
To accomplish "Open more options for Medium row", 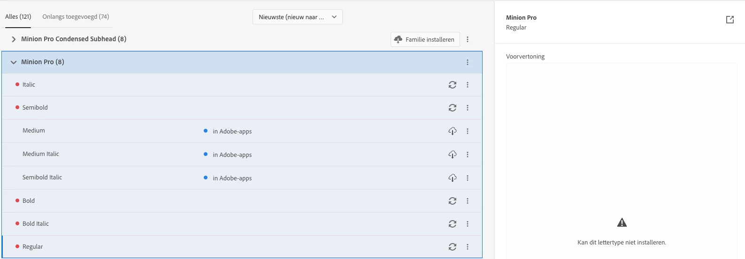I will (x=468, y=131).
